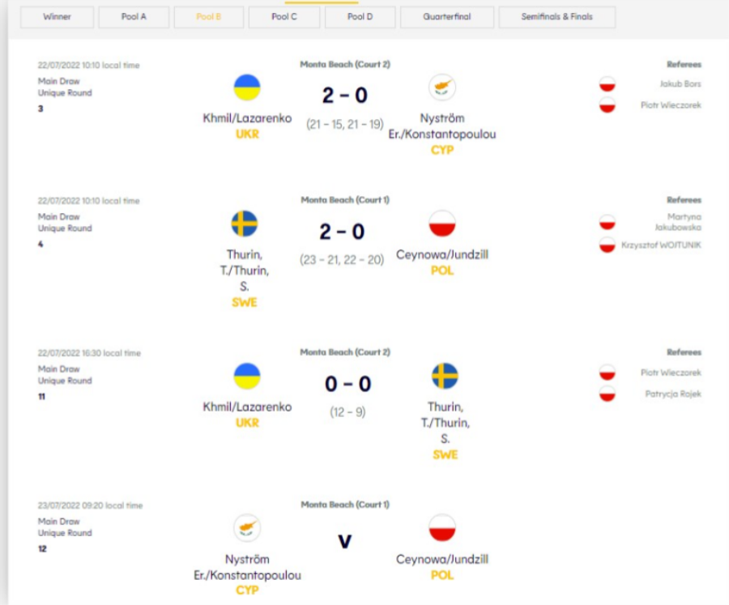Select the Pool C tab
Viewport: 729px width, 605px height.
(284, 17)
